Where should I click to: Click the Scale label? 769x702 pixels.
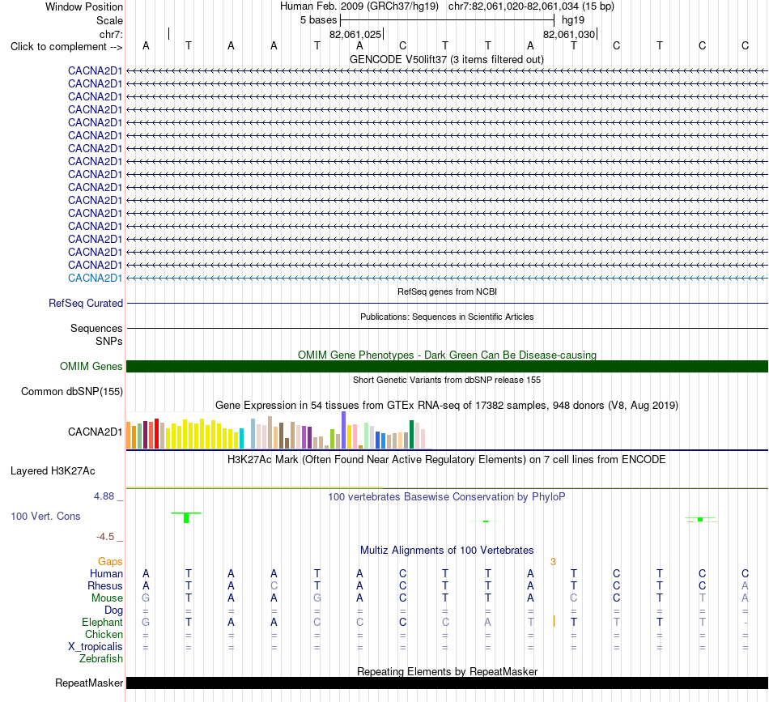(x=109, y=20)
